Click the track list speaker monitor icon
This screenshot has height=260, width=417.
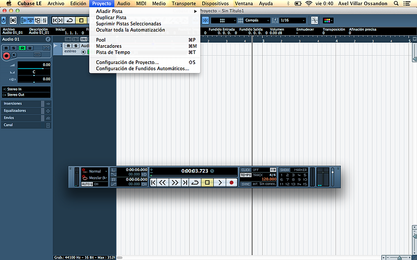(x=83, y=51)
